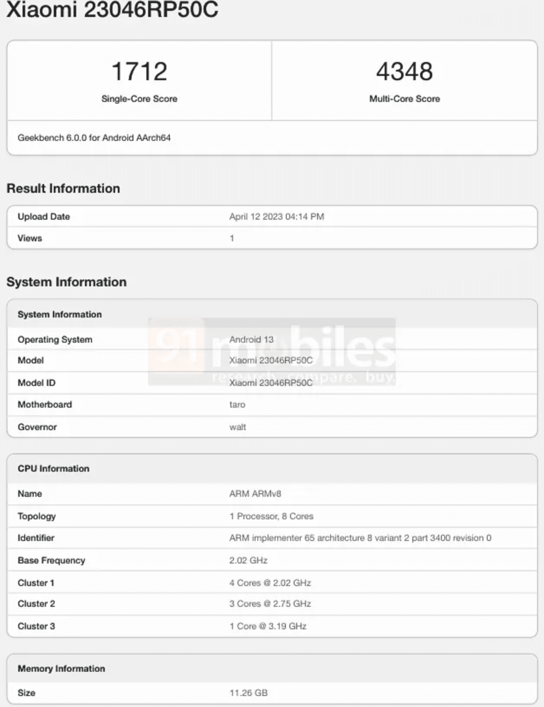Click the 'Model ID' row label

click(36, 383)
